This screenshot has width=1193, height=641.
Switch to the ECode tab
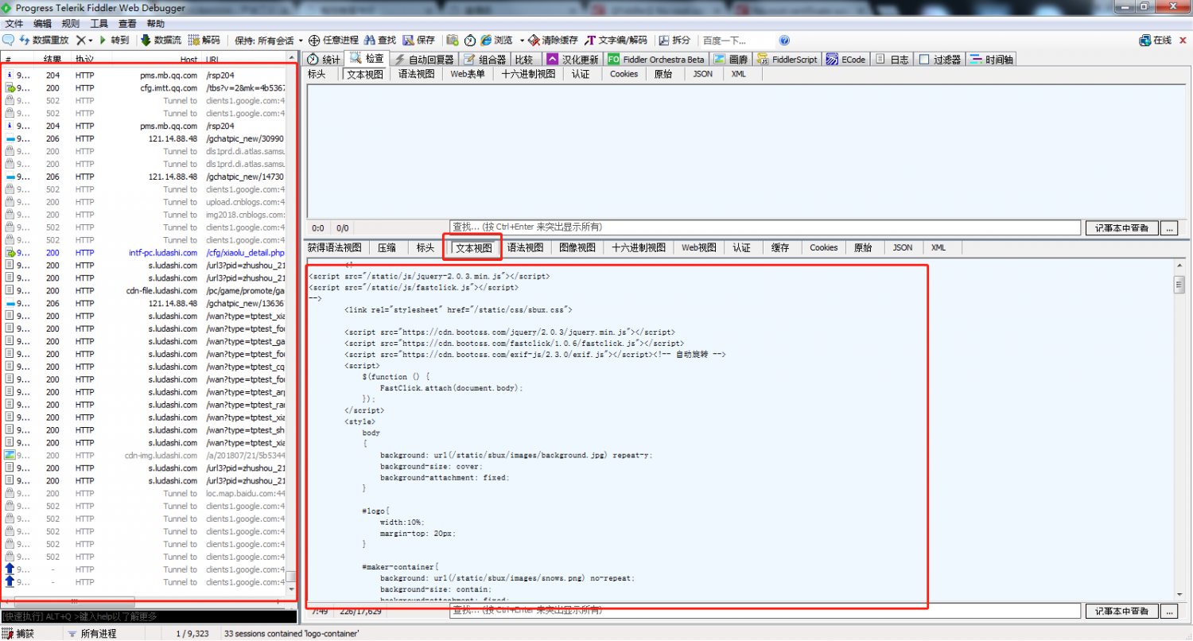(845, 60)
